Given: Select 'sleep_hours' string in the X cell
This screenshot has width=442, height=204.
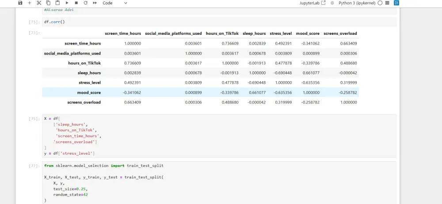Looking at the screenshot, I should 72,125.
